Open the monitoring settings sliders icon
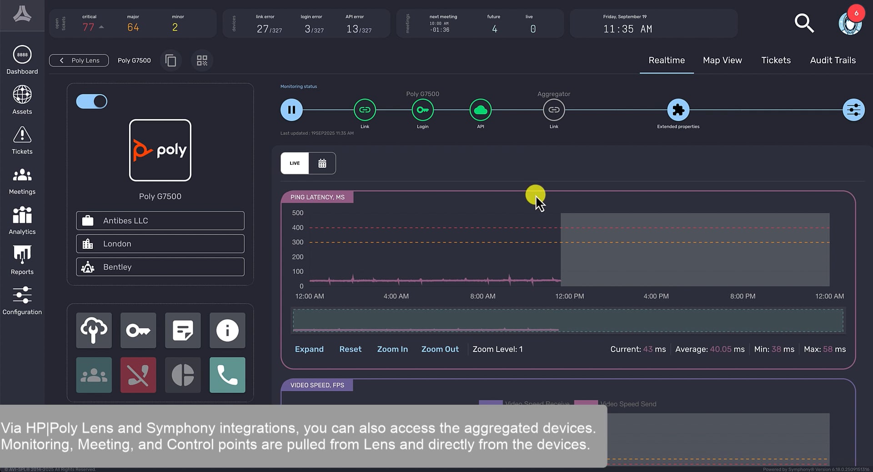This screenshot has width=873, height=472. point(853,110)
